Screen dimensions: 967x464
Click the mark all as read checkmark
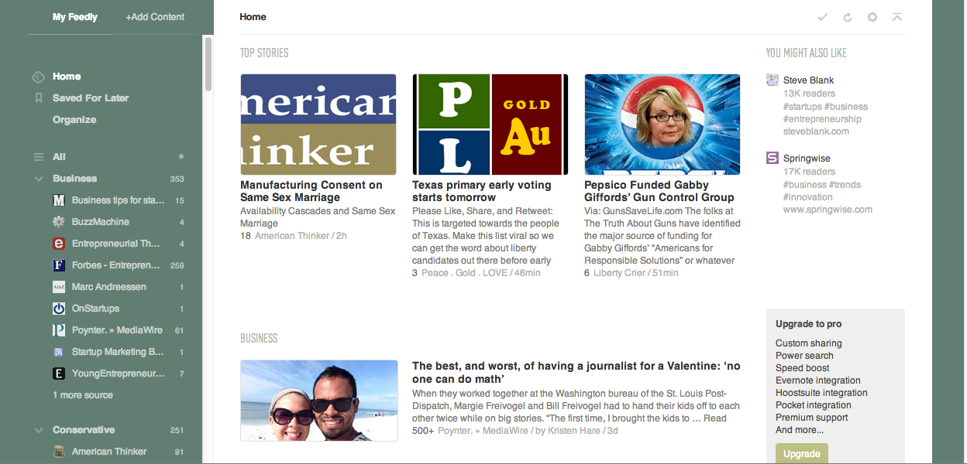pyautogui.click(x=823, y=17)
